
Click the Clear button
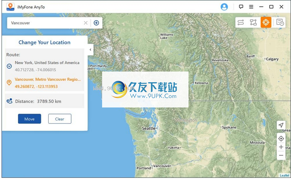(60, 119)
